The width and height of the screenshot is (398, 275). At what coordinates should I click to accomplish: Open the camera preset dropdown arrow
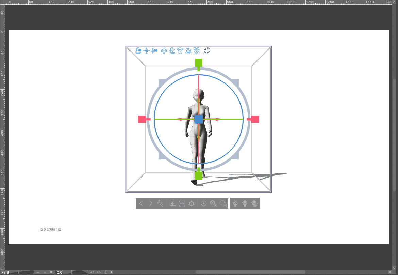coord(175,205)
